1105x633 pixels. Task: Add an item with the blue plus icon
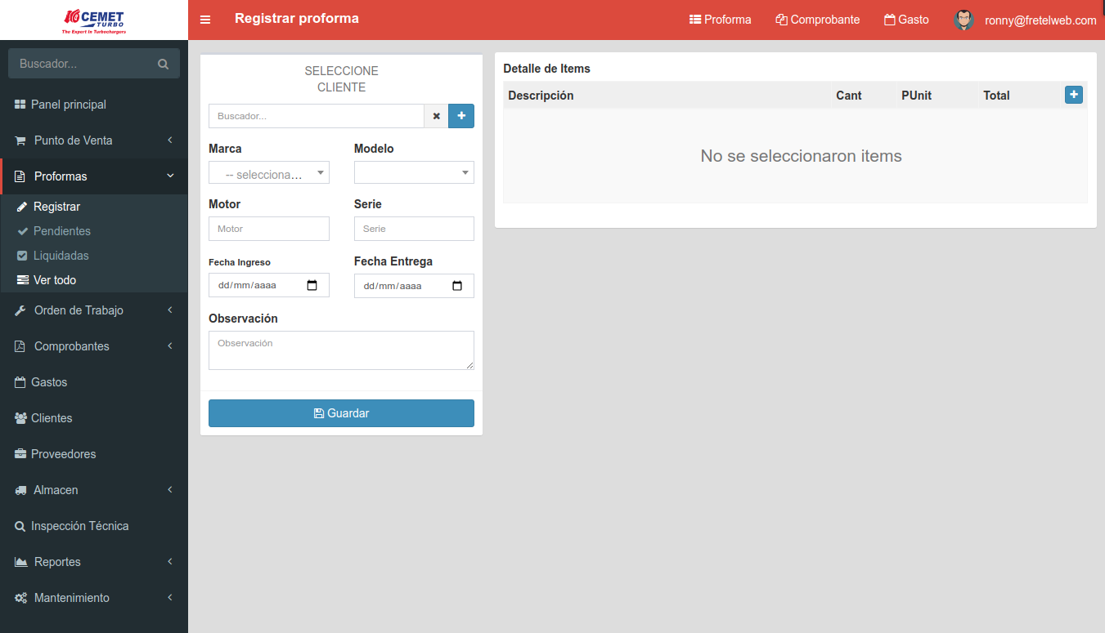click(x=1073, y=95)
